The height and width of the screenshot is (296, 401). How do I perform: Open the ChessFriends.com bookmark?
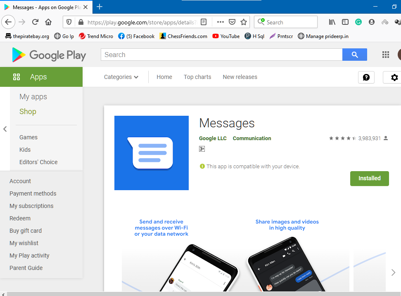[183, 36]
